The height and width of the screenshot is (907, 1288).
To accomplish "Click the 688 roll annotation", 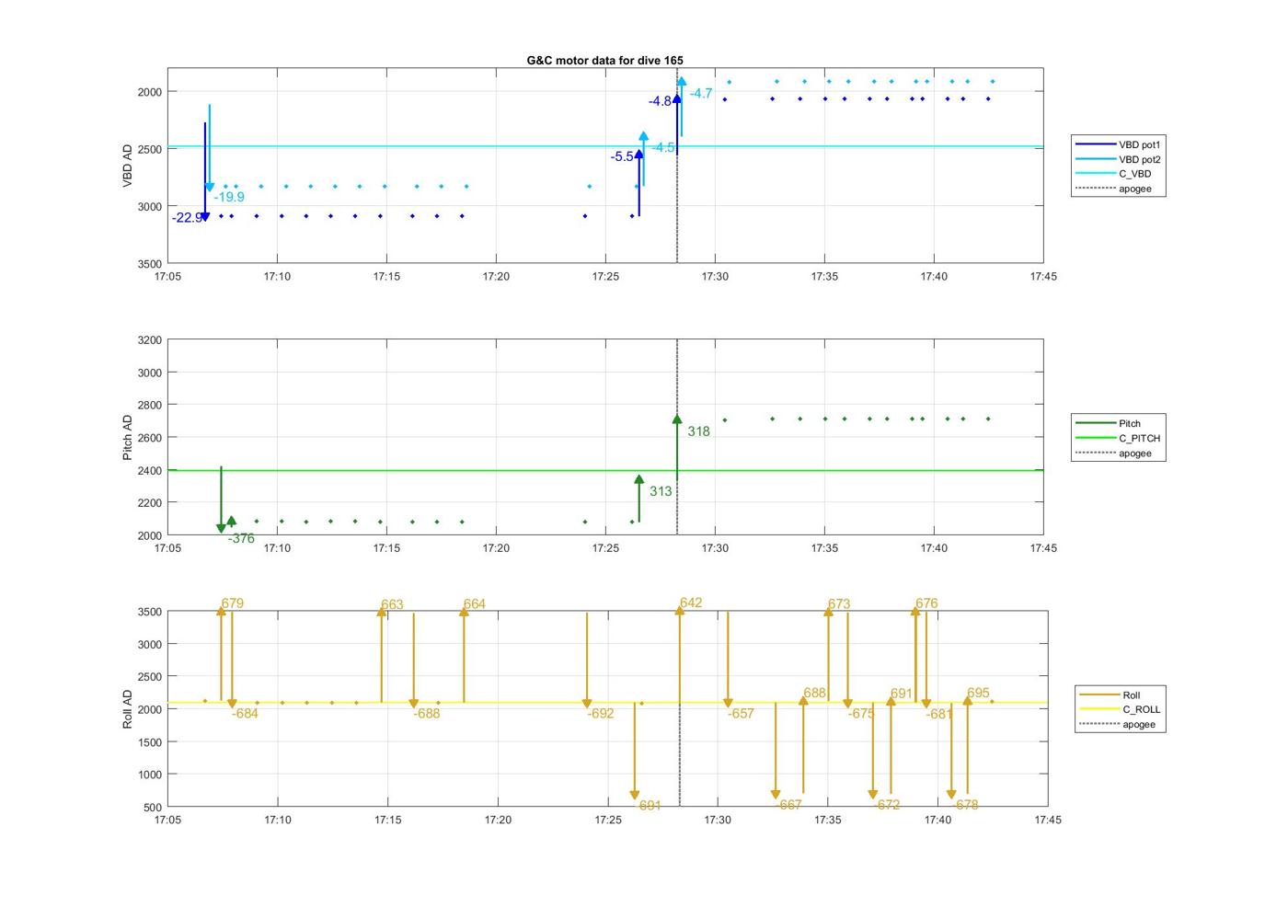I will pyautogui.click(x=814, y=693).
